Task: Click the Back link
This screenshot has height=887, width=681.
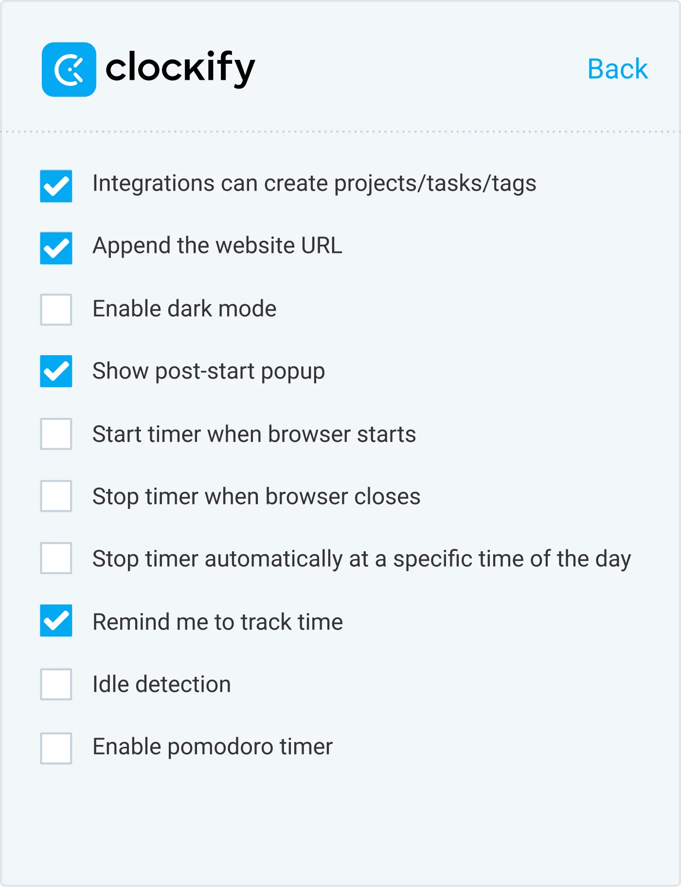Action: 617,69
